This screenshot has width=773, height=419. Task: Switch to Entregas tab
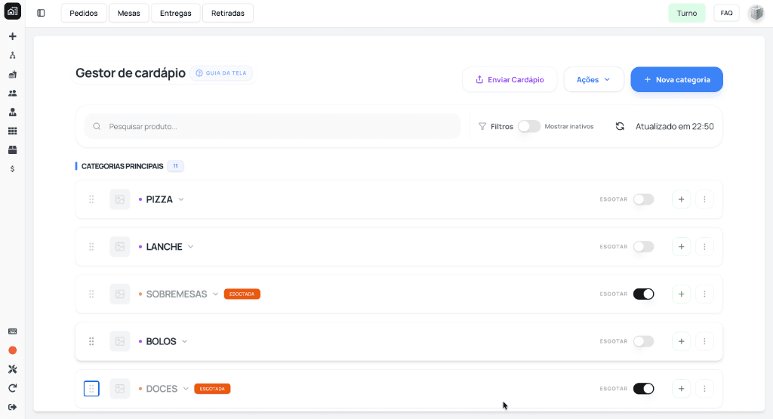point(175,14)
